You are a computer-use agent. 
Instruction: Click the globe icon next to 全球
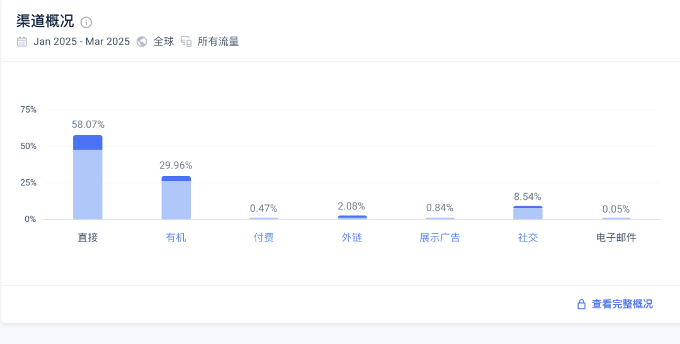142,42
